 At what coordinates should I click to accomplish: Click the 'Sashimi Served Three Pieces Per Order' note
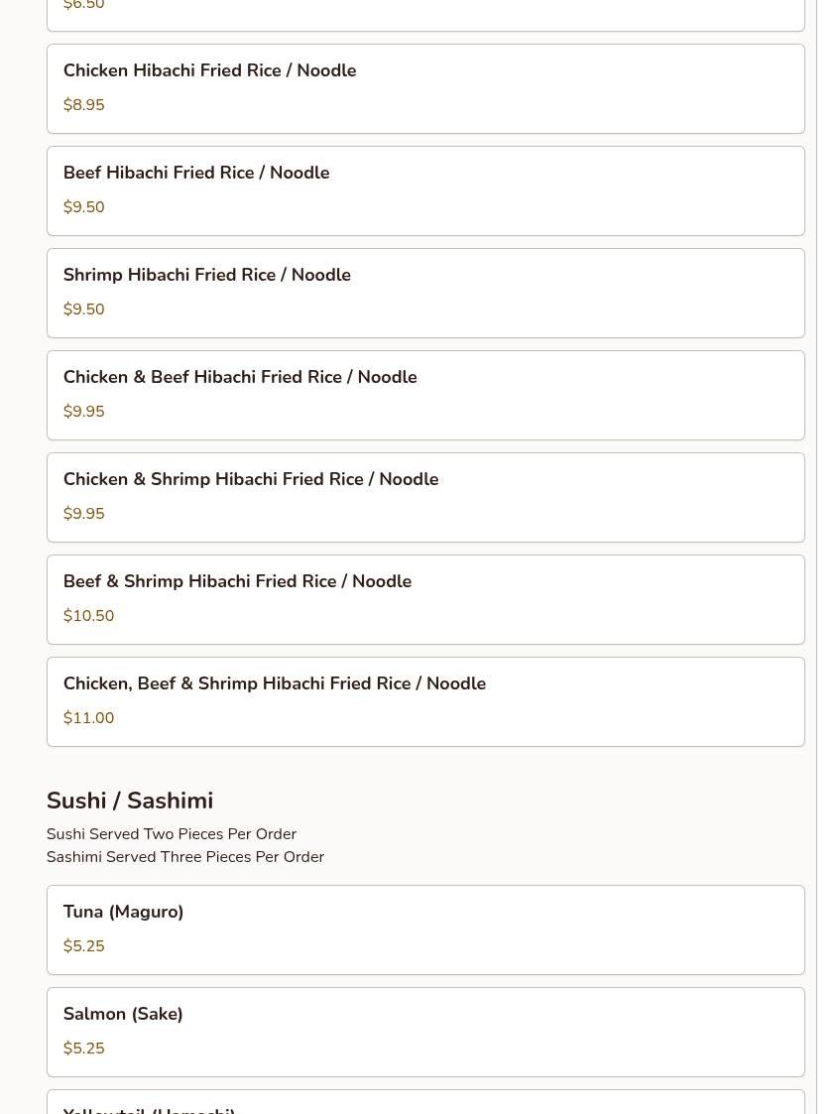pyautogui.click(x=185, y=857)
